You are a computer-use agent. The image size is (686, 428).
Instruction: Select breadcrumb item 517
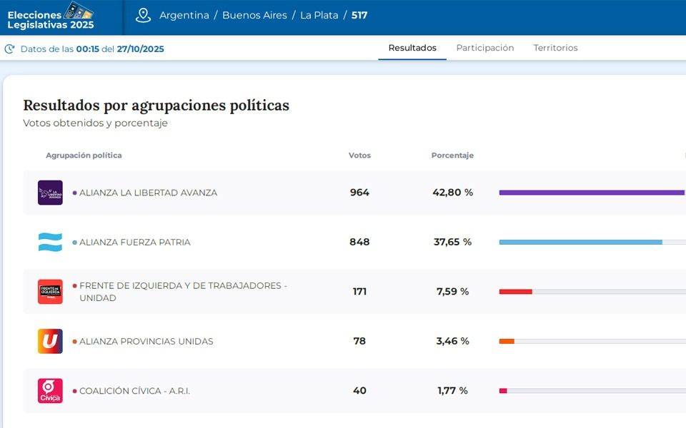click(x=359, y=15)
